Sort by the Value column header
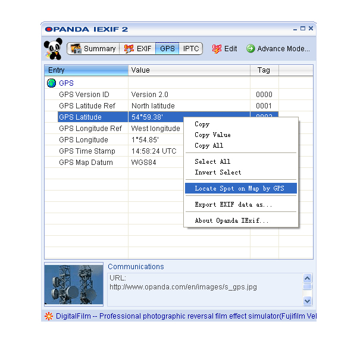357x343 pixels. coord(189,70)
